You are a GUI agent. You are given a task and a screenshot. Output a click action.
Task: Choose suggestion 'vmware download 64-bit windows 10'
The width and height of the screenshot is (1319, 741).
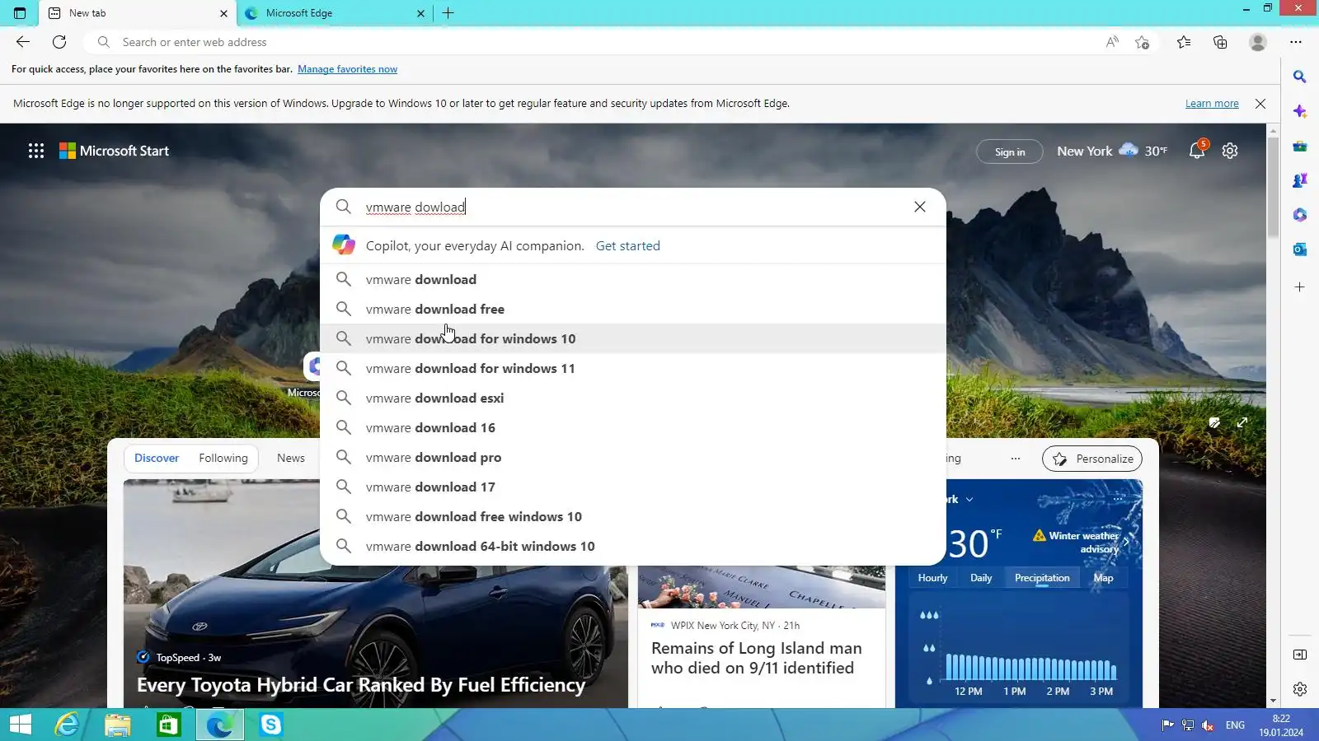[633, 546]
